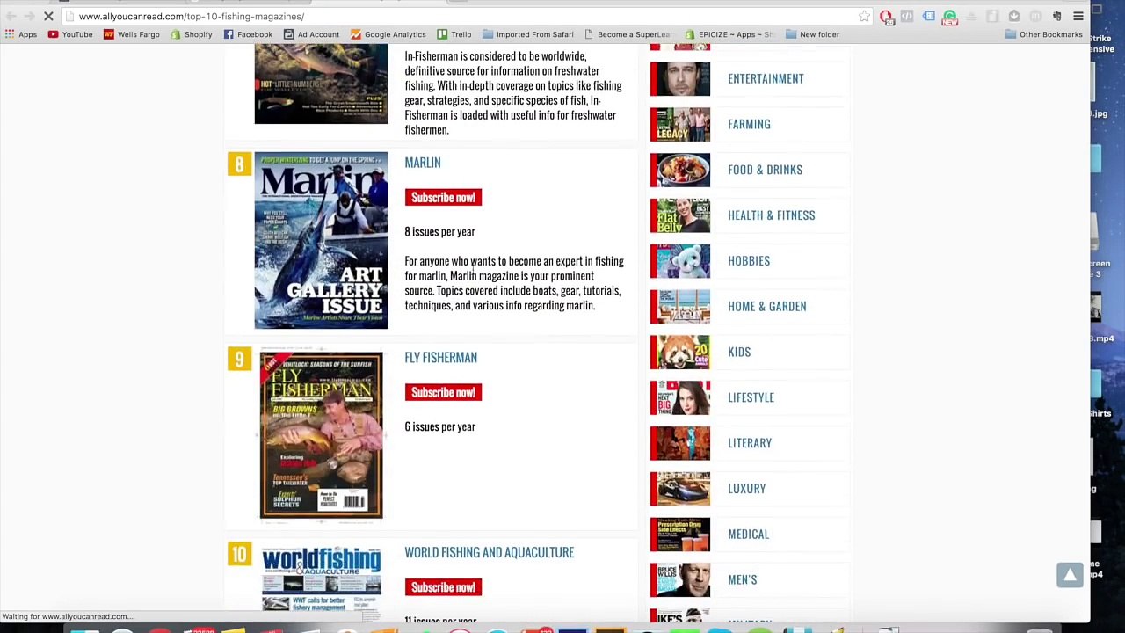Click the World Fishing cover image
The height and width of the screenshot is (633, 1125).
tap(321, 578)
